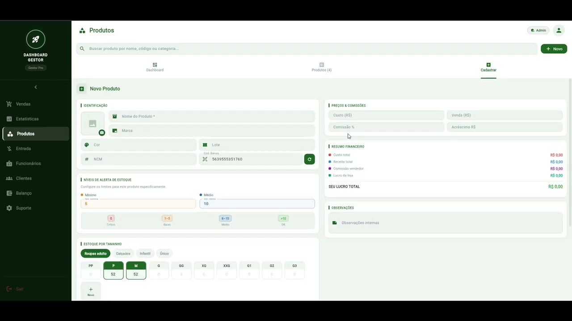Click the orange Baixo 1–5 badge
This screenshot has width=572, height=321.
(x=167, y=218)
